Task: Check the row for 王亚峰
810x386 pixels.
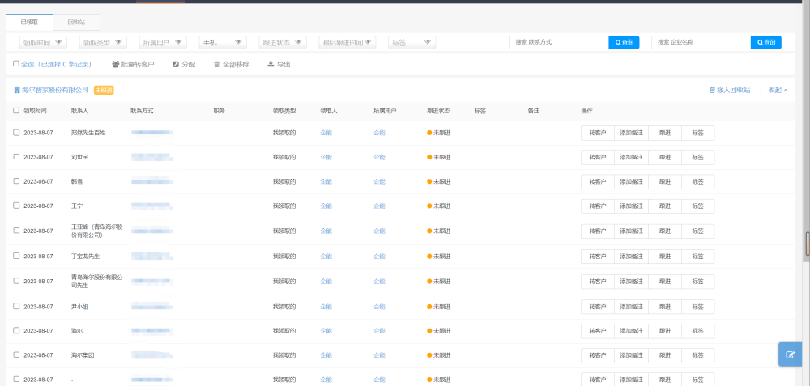Action: [x=16, y=230]
